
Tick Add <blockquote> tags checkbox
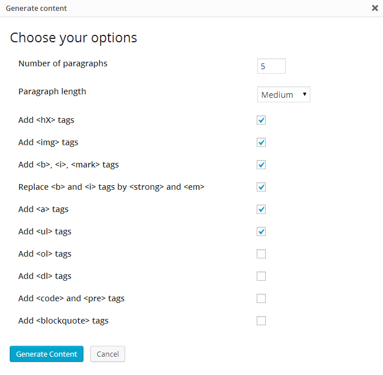point(261,321)
